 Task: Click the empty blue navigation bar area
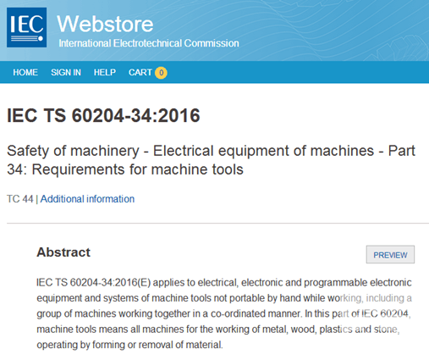click(x=296, y=73)
